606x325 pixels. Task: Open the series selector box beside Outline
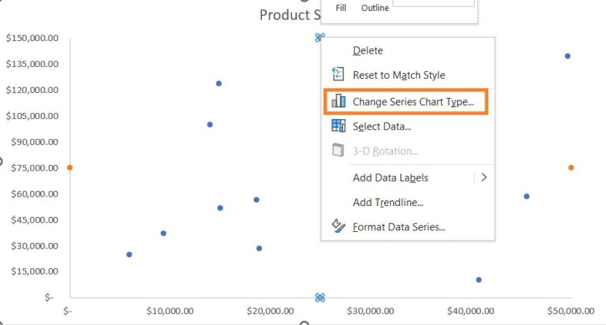coord(433,4)
